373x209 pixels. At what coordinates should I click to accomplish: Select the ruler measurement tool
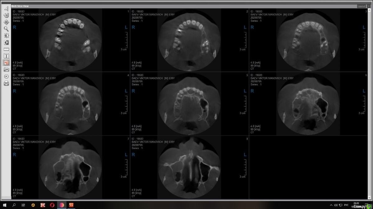tap(6, 49)
